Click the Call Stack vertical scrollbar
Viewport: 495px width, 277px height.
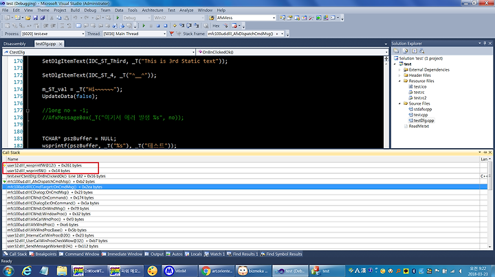tap(489, 203)
